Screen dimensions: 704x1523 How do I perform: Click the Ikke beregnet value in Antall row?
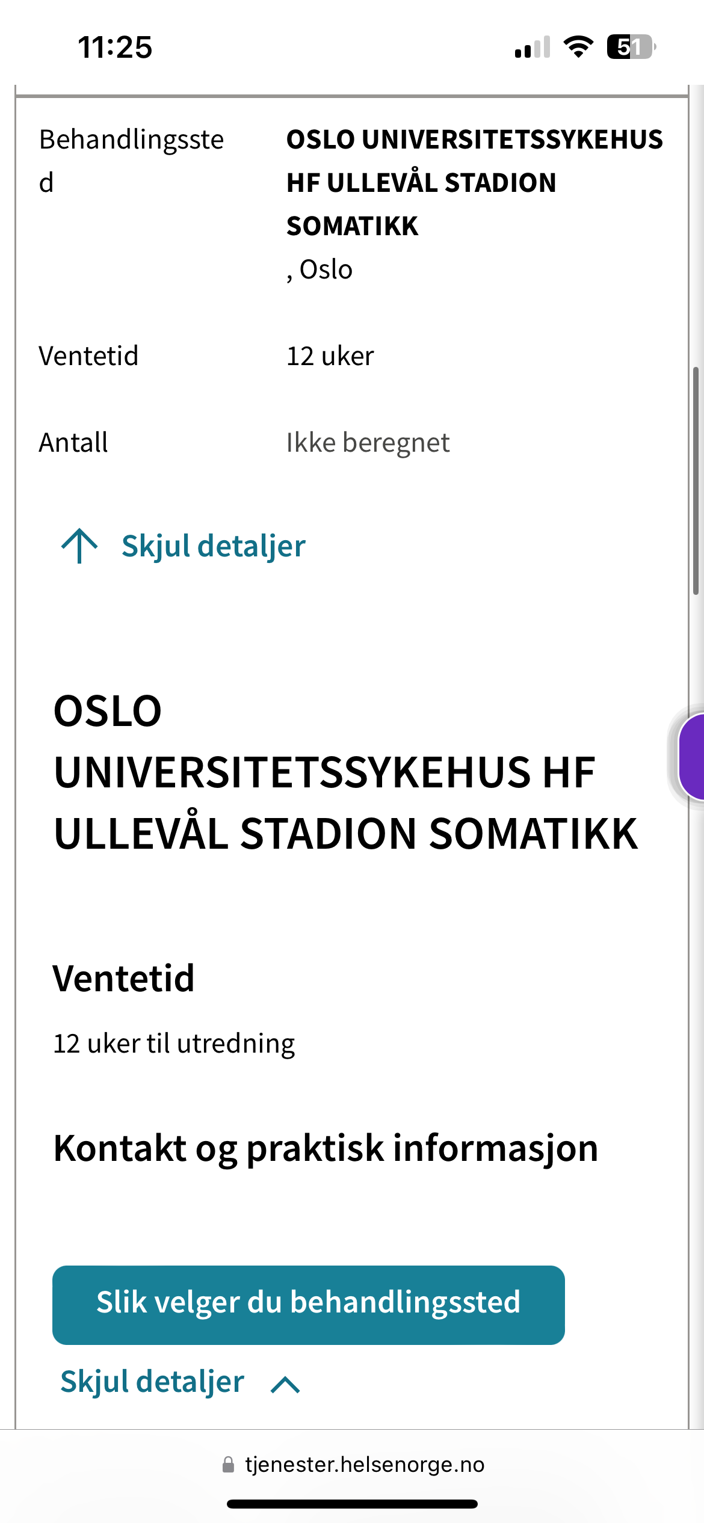pyautogui.click(x=368, y=443)
